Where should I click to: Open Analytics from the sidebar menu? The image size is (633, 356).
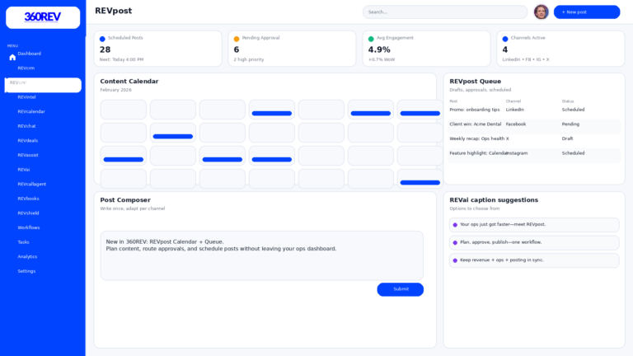[x=27, y=256]
